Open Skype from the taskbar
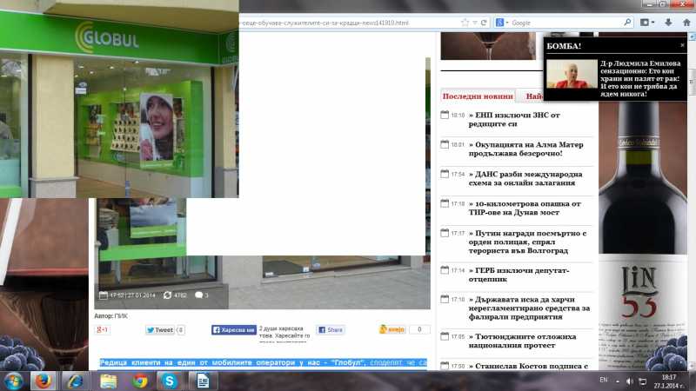Viewport: 696px width, 391px height. click(169, 381)
